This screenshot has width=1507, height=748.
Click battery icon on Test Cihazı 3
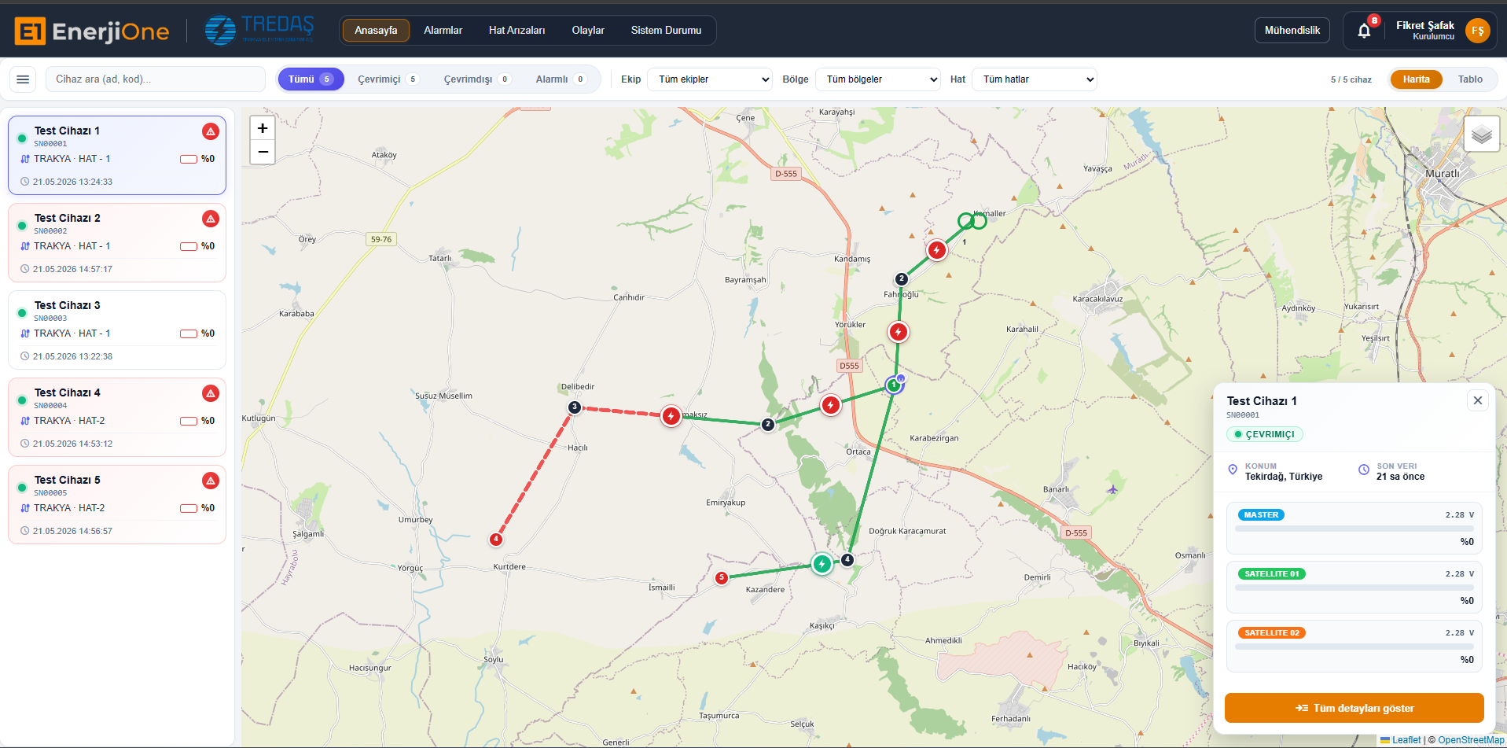pyautogui.click(x=189, y=333)
